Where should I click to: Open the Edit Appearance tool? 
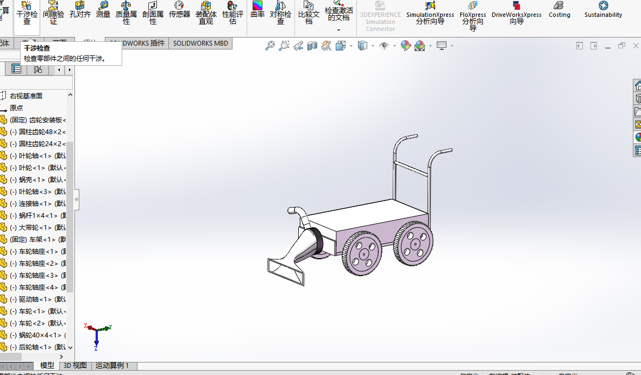coord(406,46)
